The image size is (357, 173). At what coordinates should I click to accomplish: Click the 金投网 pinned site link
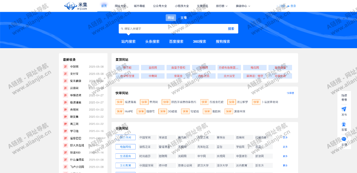tap(153, 67)
